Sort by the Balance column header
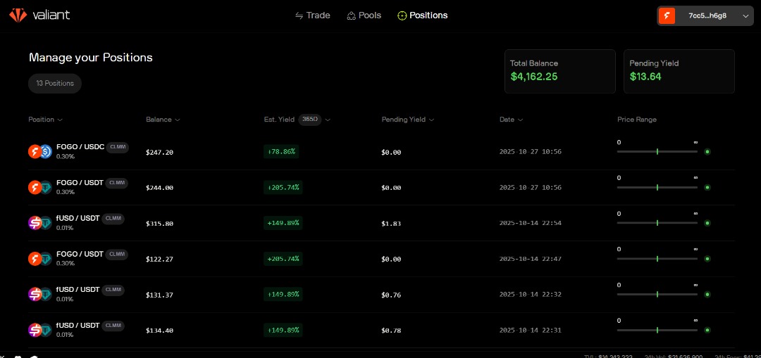Screen dimensions: 761x358 pos(163,120)
